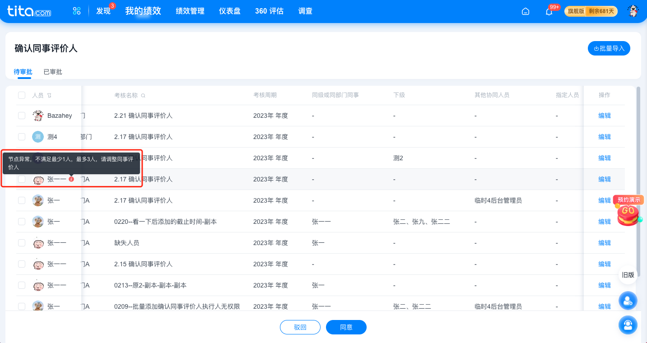The image size is (647, 343).
Task: Open 我的绩效 menu
Action: click(x=143, y=11)
